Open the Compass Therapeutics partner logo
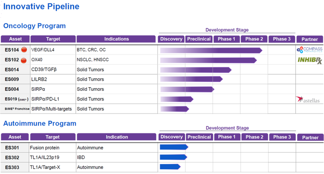The height and width of the screenshot is (174, 324). [310, 50]
